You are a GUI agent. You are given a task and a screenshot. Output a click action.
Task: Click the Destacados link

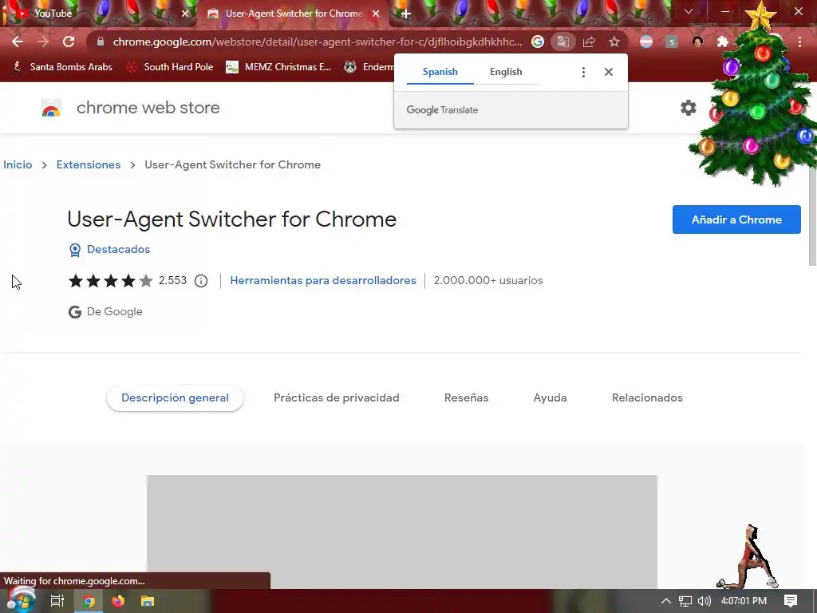[x=118, y=249]
